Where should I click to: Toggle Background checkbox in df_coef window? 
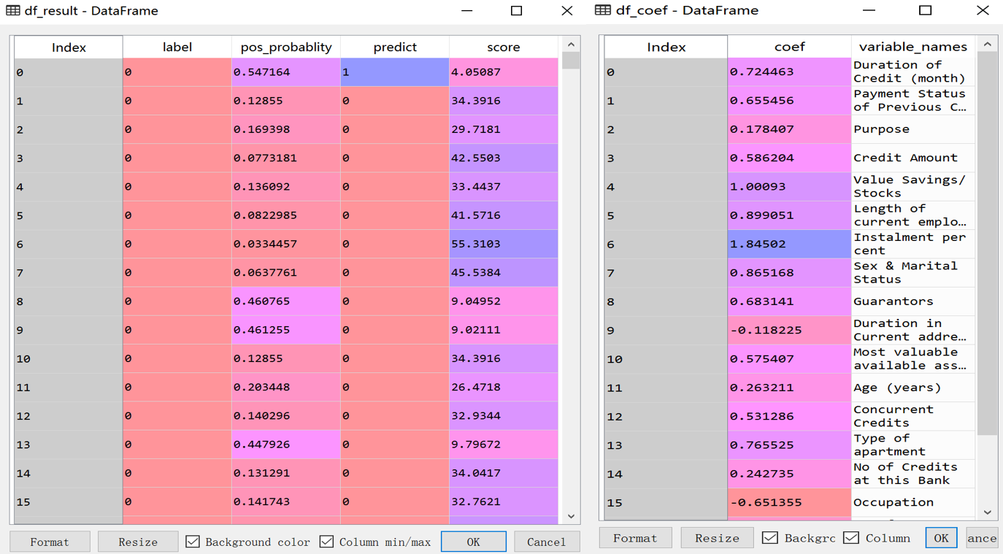point(770,538)
